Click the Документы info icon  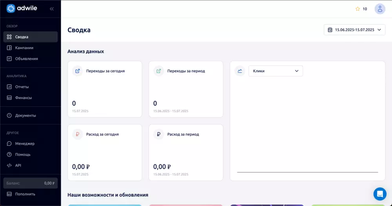tap(9, 115)
